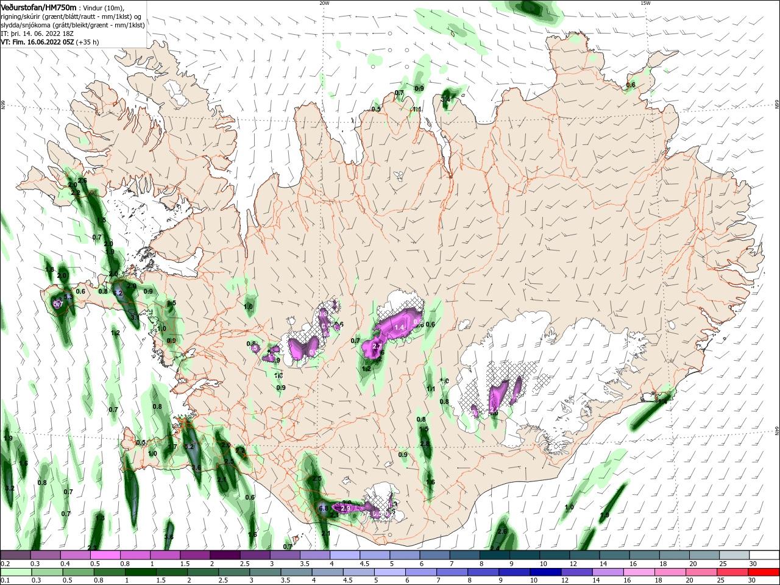780x585 pixels.
Task: Click the slydda/snjókoma description line in the header
Action: pyautogui.click(x=73, y=25)
